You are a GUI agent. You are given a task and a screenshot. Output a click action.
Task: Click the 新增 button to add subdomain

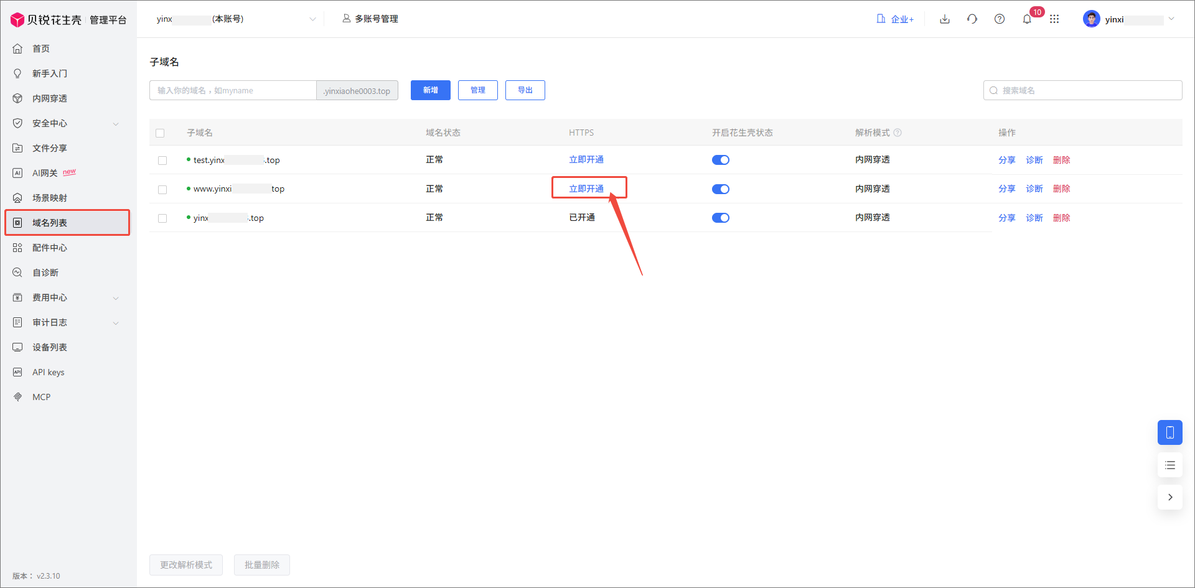coord(430,90)
